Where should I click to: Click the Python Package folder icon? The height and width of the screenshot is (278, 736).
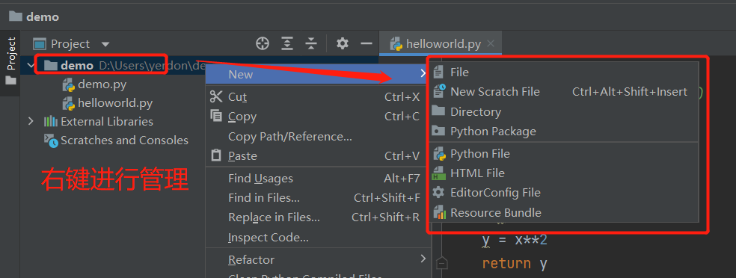pos(438,131)
